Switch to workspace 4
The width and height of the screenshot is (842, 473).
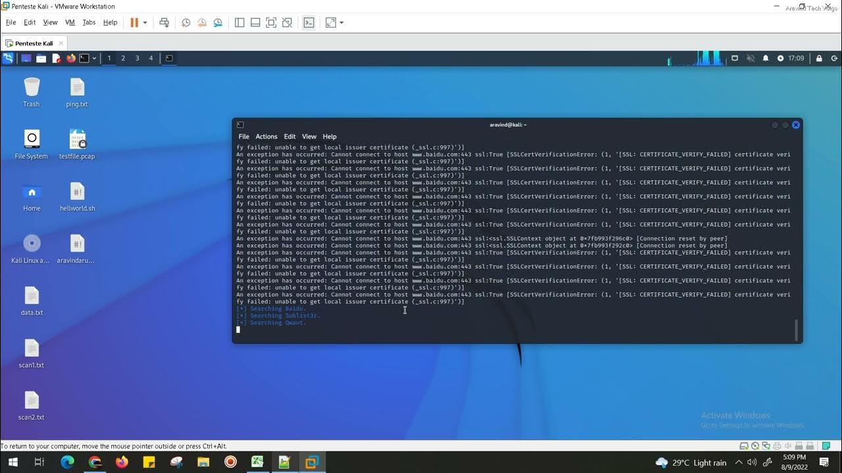(x=151, y=58)
